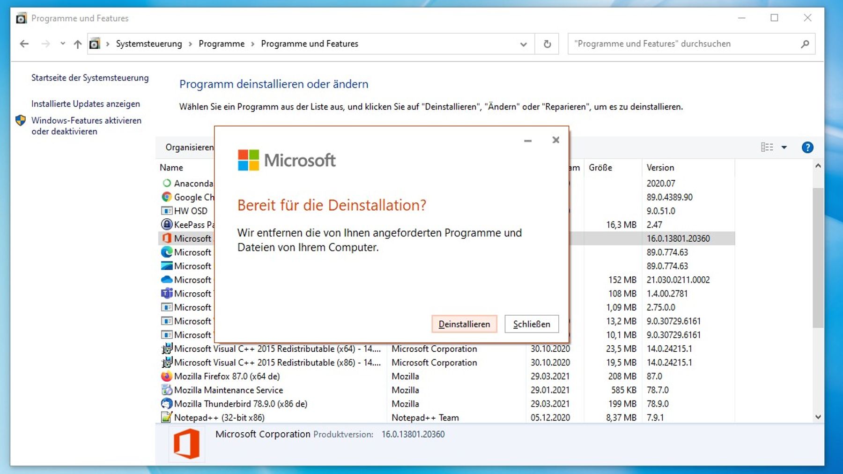
Task: Click the Notepad++ Team publisher cell
Action: (425, 417)
